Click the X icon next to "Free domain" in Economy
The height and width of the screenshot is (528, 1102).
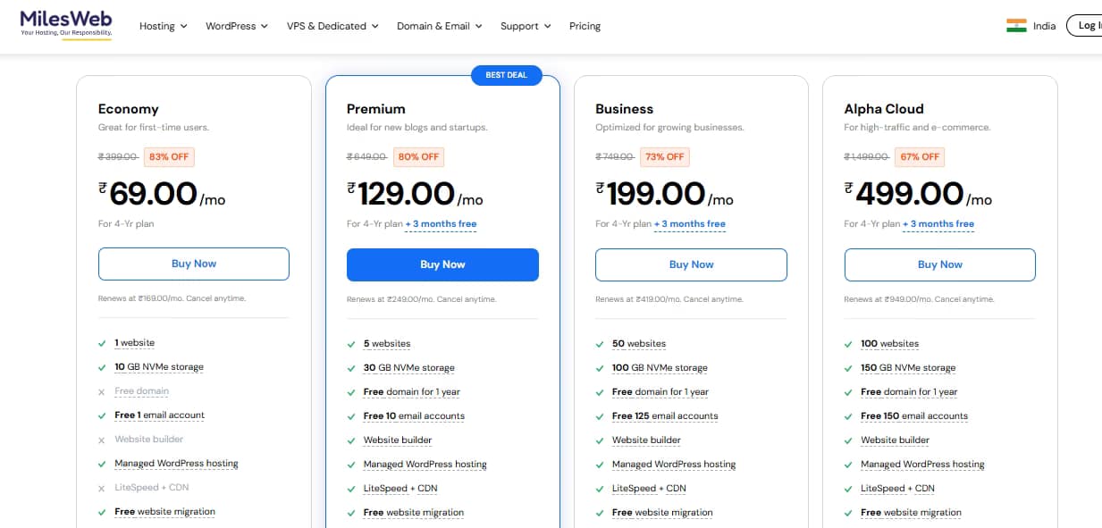103,391
